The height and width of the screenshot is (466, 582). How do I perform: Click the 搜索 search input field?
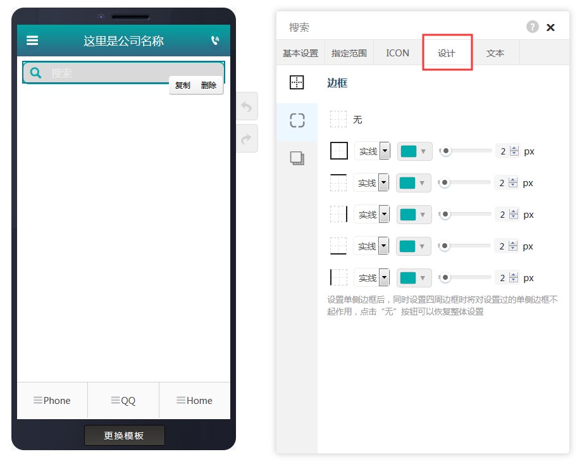[x=123, y=72]
